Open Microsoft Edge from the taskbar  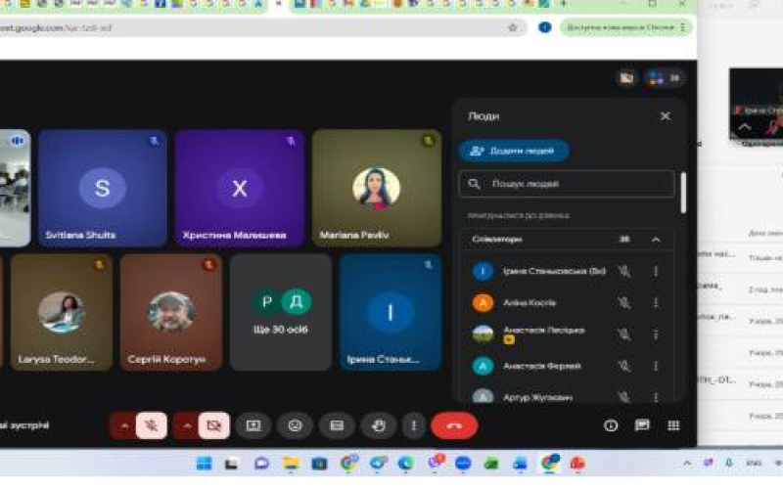click(405, 464)
